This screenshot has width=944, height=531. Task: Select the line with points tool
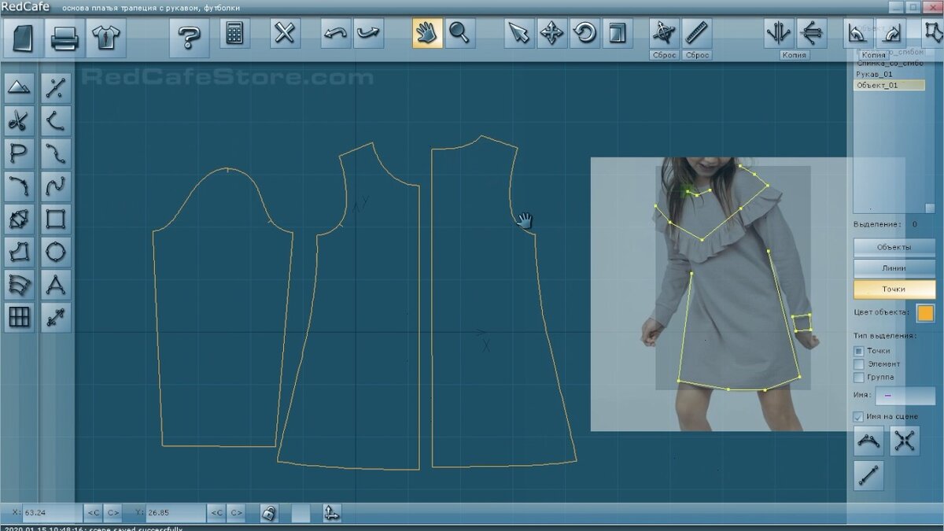point(55,89)
